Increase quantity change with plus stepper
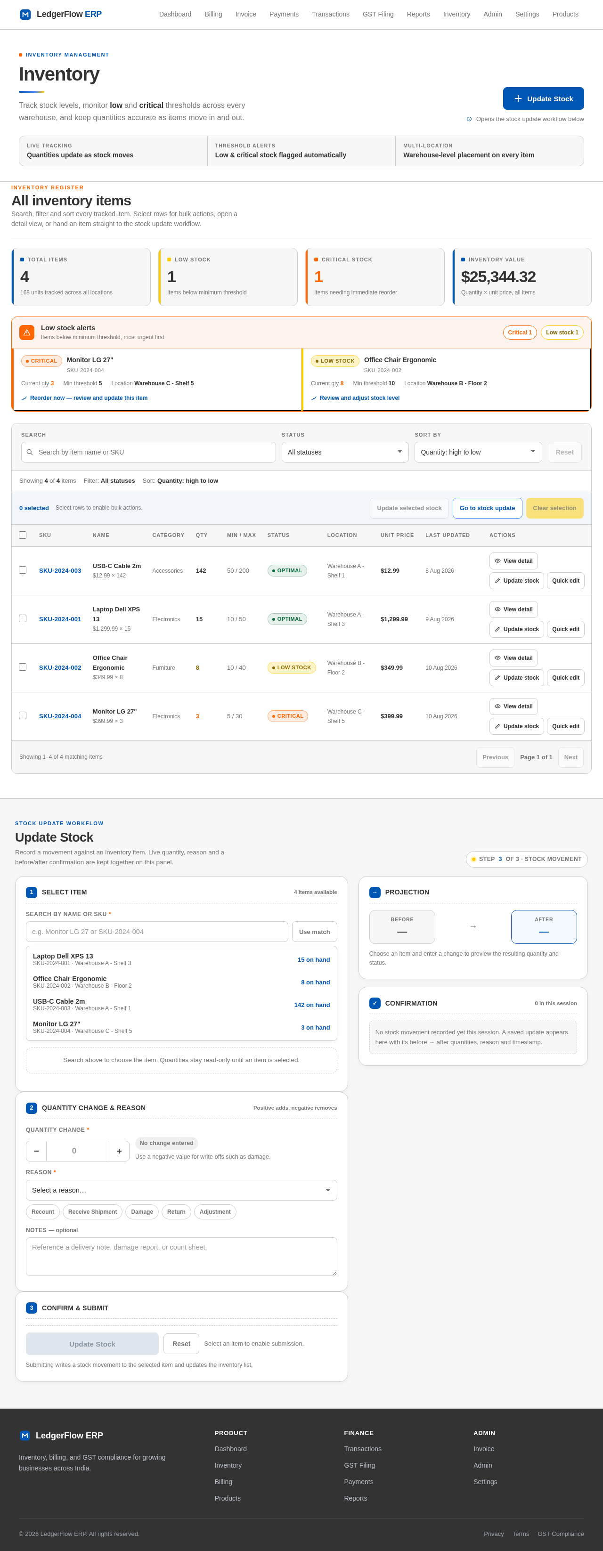The width and height of the screenshot is (603, 1551). pyautogui.click(x=119, y=1151)
